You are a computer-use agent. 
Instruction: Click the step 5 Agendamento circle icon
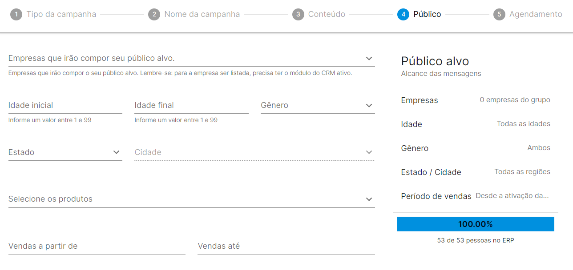pyautogui.click(x=499, y=15)
